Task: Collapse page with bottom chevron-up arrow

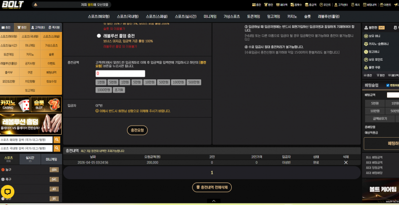Action: [x=214, y=201]
